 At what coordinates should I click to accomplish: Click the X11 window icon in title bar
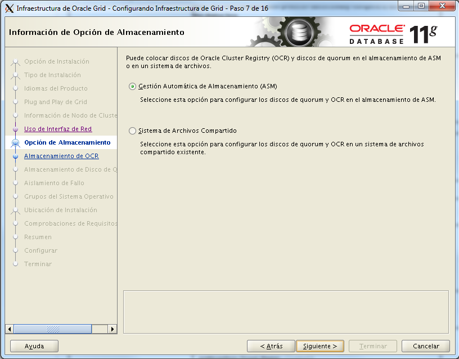click(10, 8)
